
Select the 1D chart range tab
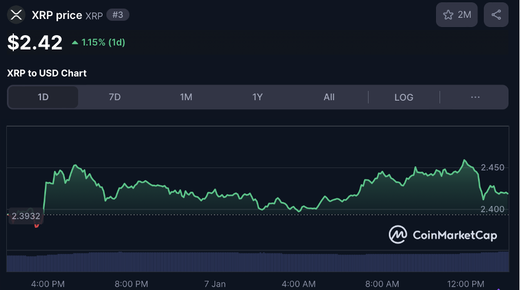pyautogui.click(x=43, y=97)
